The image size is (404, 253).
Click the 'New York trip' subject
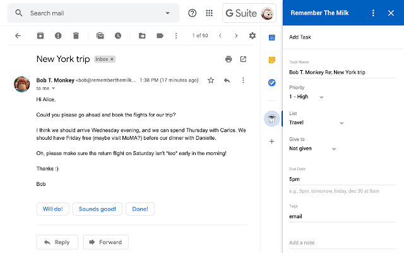[63, 59]
